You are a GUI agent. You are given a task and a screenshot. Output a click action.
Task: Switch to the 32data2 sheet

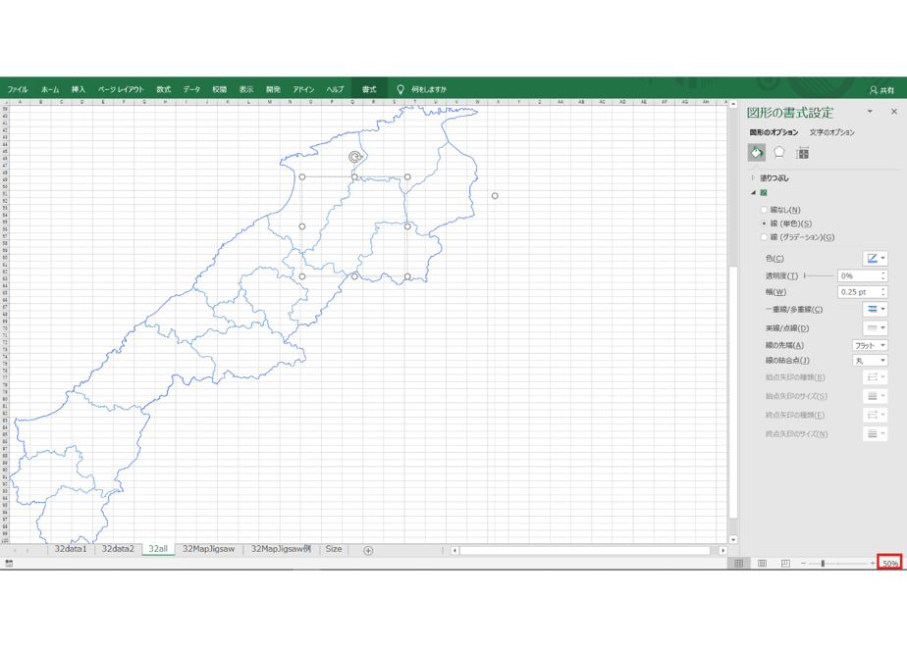pyautogui.click(x=118, y=549)
